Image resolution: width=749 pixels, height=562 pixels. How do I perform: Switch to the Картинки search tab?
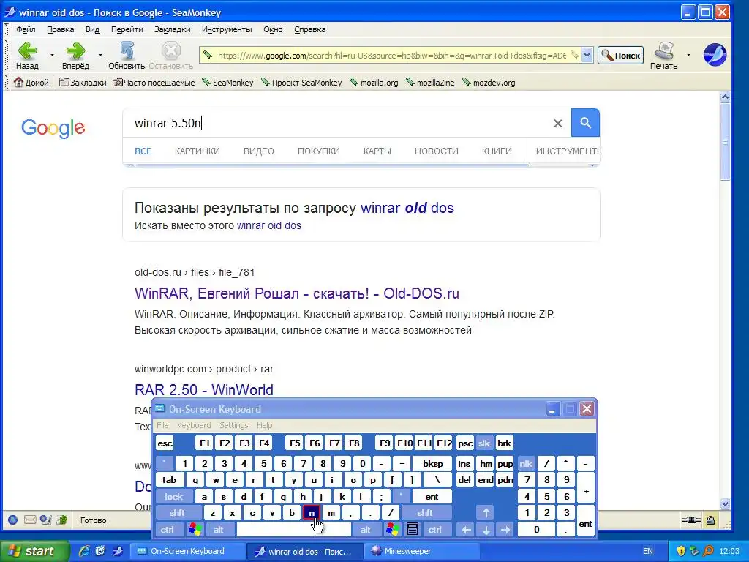coord(197,151)
